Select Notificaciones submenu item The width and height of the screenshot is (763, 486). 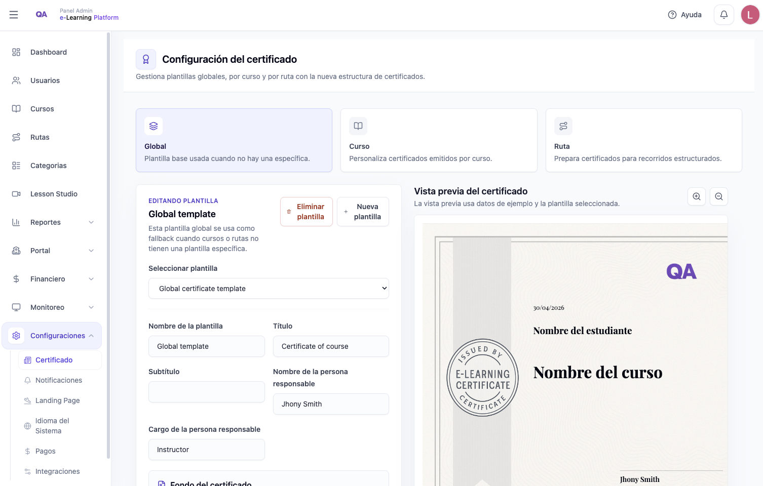[60, 380]
